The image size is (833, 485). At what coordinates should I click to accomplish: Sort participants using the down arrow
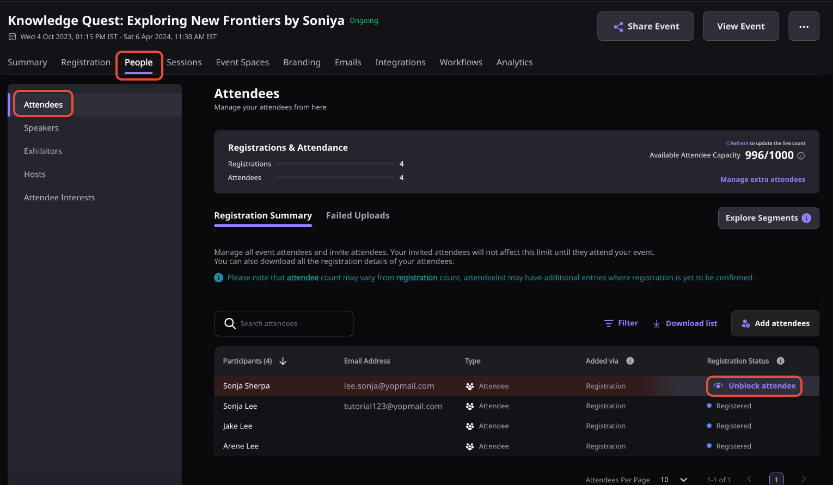(x=283, y=361)
